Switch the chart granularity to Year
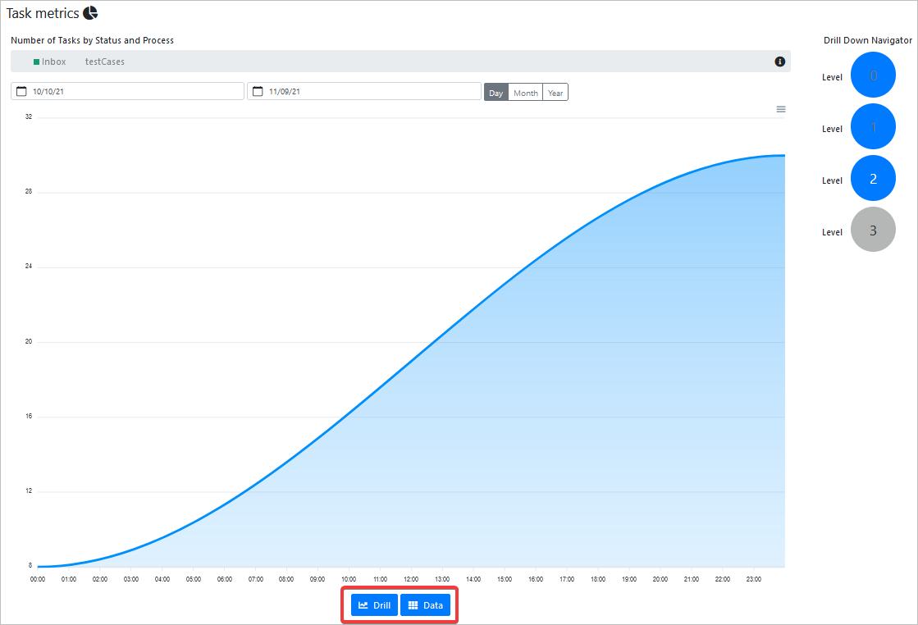Screen dimensions: 918x625 point(555,93)
